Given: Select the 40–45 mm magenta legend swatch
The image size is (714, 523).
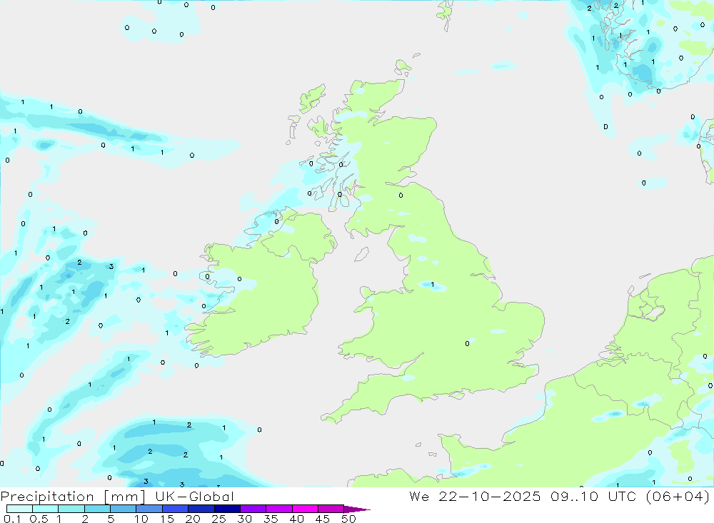Looking at the screenshot, I should tap(305, 509).
